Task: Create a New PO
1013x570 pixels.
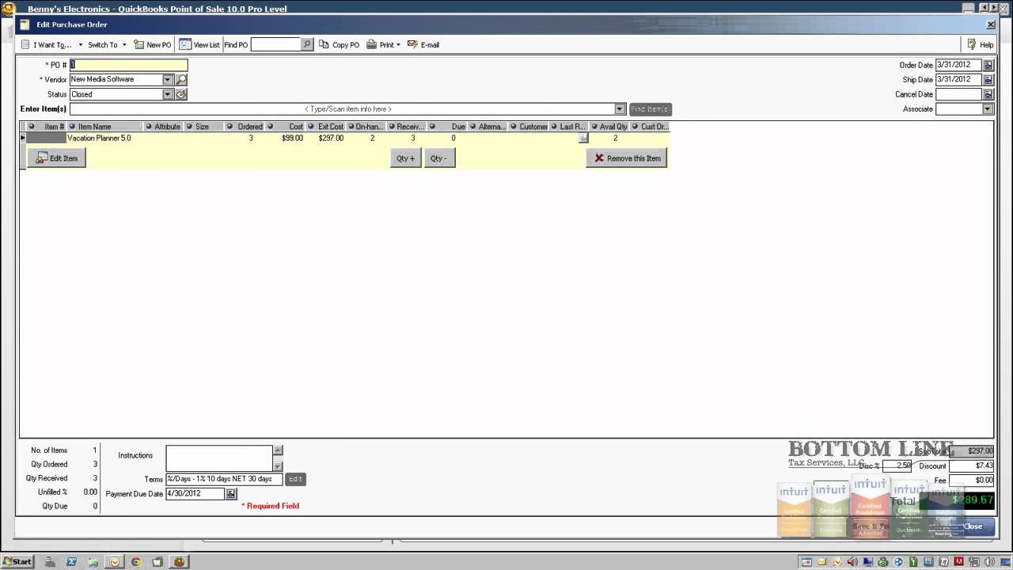Action: coord(153,44)
